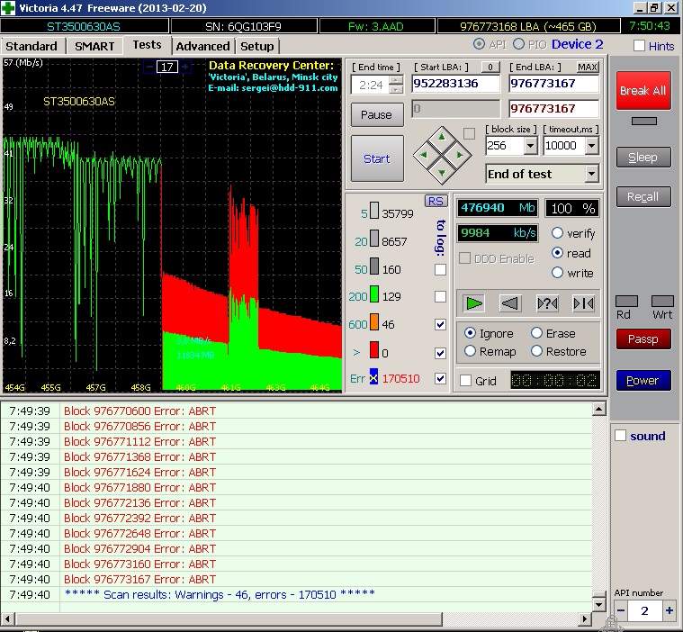Click the up arrow on the diamond pad
683x632 pixels.
click(442, 139)
